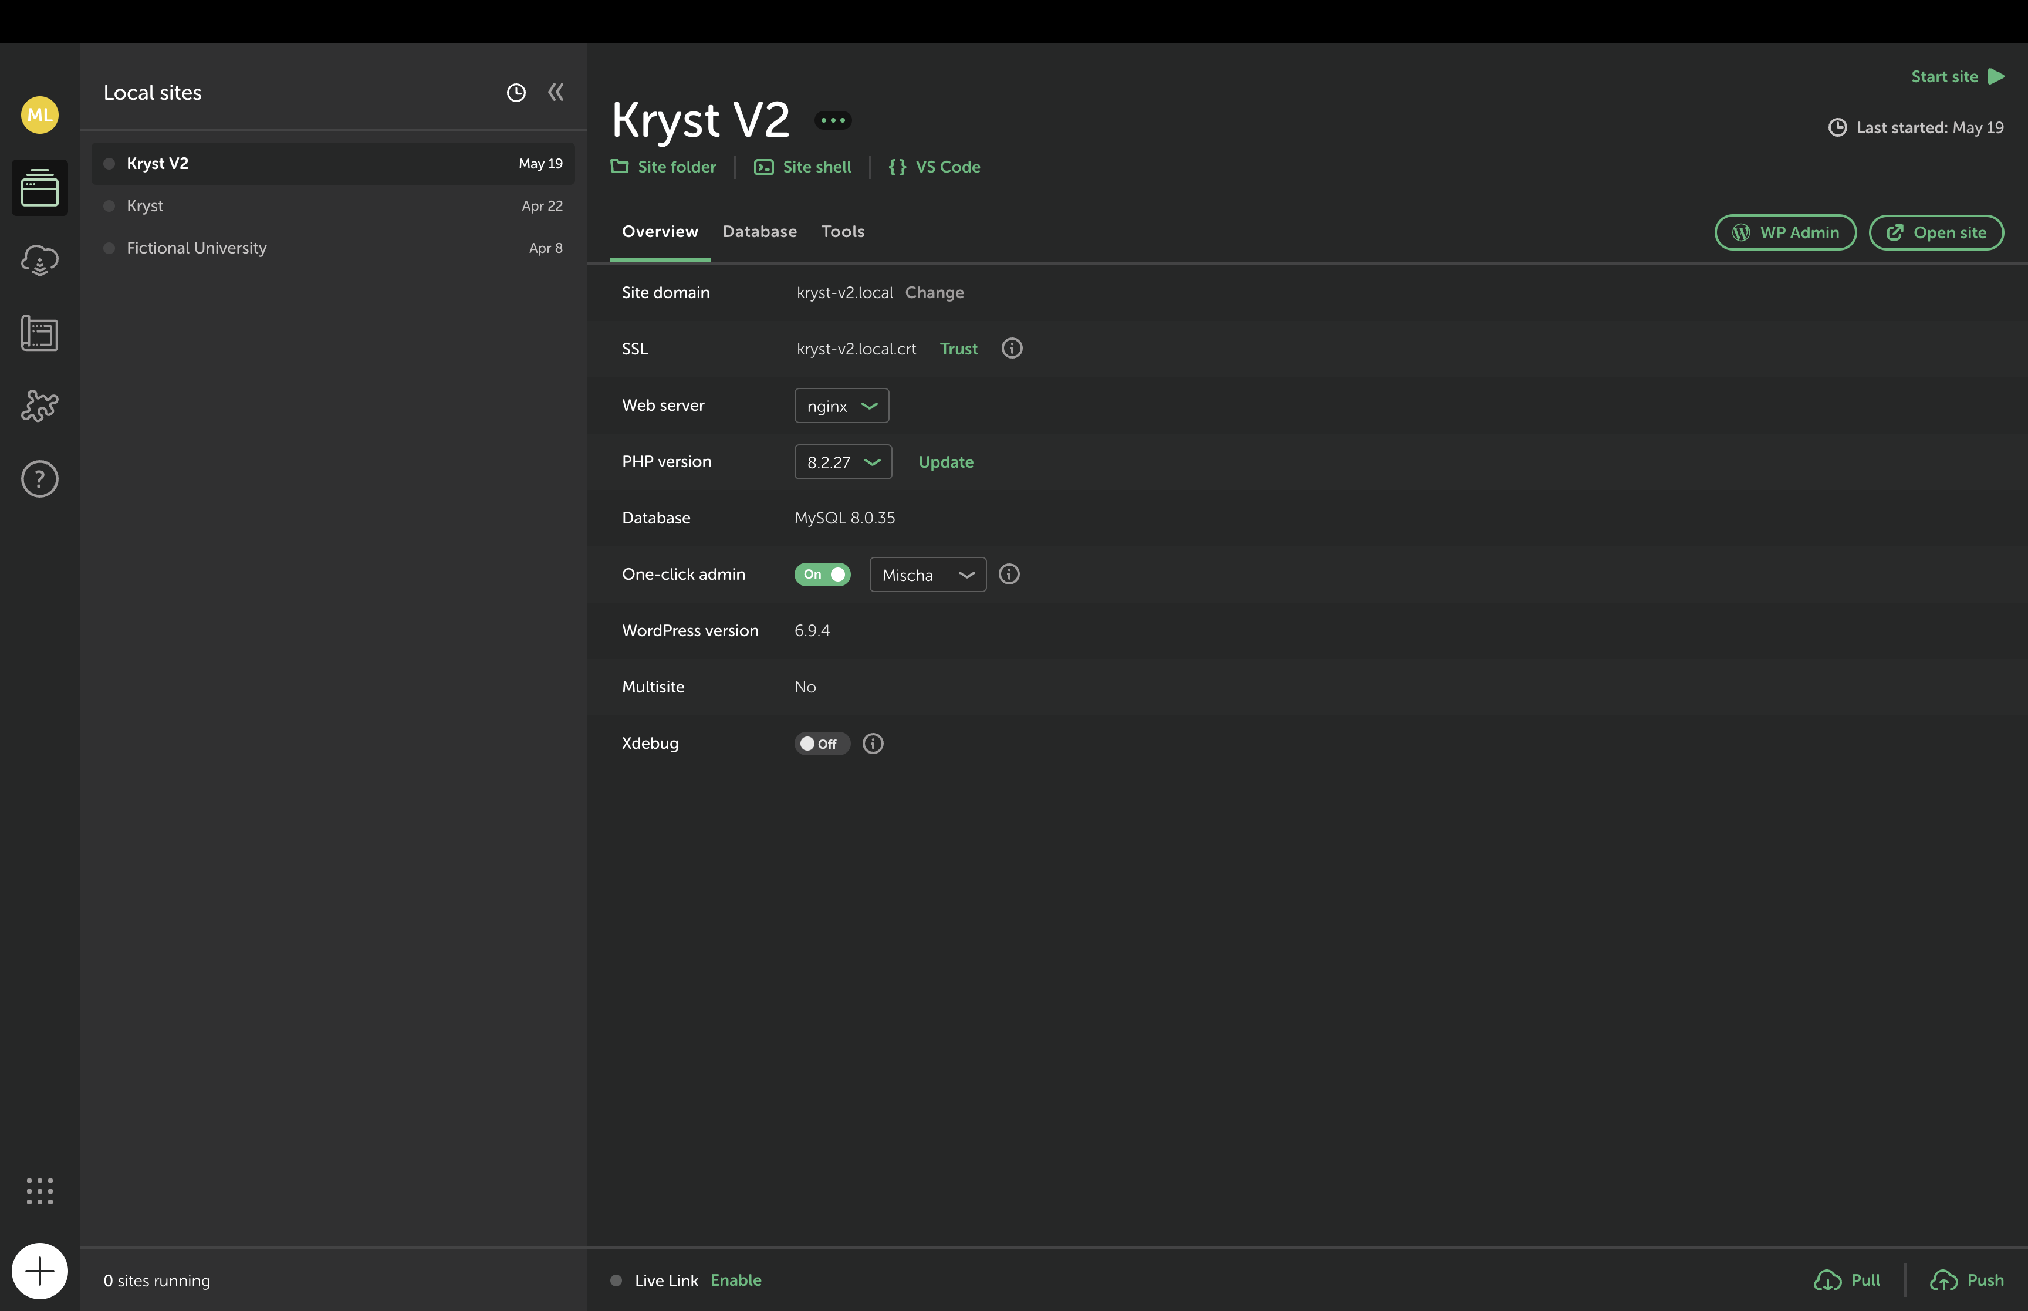Change the site domain
2028x1311 pixels.
[934, 293]
